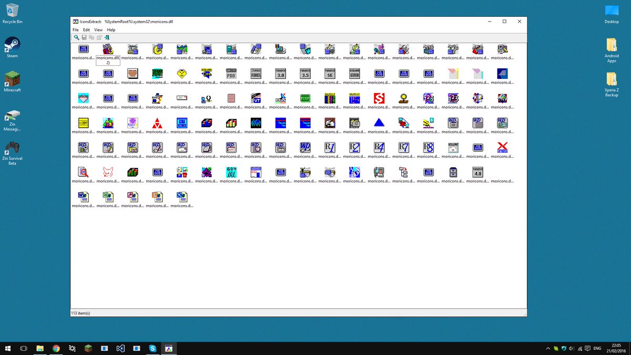Image resolution: width=631 pixels, height=355 pixels.
Task: Open the View menu
Action: [x=98, y=29]
